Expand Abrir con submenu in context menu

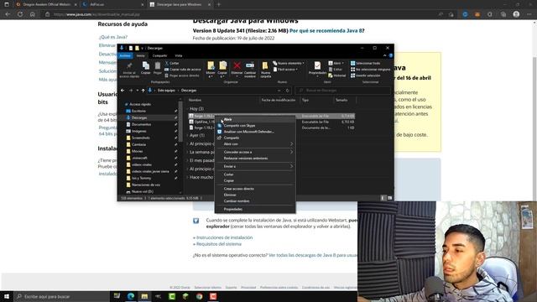pos(255,144)
